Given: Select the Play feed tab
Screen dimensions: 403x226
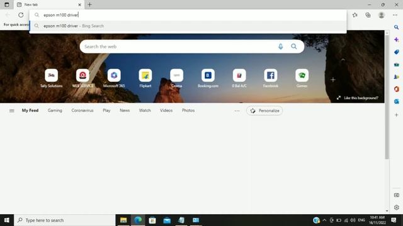Looking at the screenshot, I should tap(106, 110).
